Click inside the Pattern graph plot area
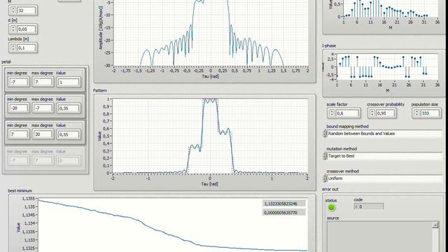The height and width of the screenshot is (252, 448). (x=210, y=136)
